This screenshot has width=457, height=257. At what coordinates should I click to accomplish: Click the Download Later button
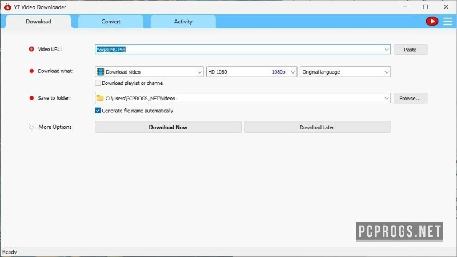[x=318, y=127]
